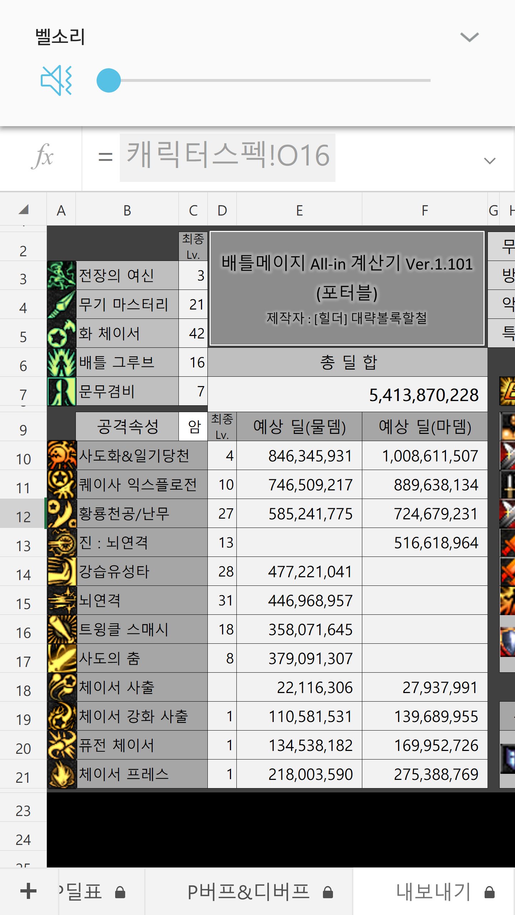Toggle the ringtone mute speaker icon
Screen dimensions: 515x915
tap(57, 80)
